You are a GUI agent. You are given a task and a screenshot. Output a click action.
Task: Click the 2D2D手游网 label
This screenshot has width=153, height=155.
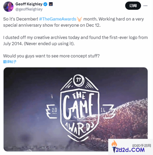coord(142,146)
